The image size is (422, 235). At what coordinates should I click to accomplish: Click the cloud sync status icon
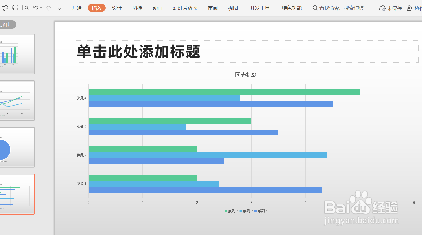click(382, 8)
